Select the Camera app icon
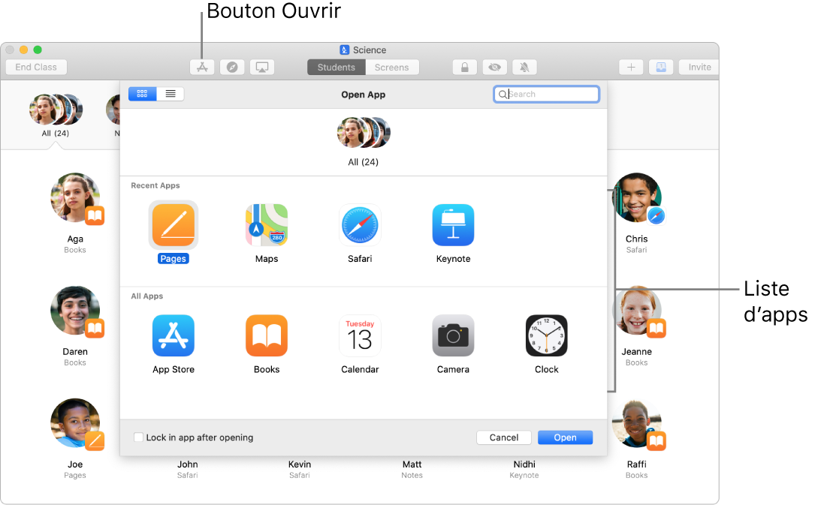The width and height of the screenshot is (821, 505). (453, 335)
